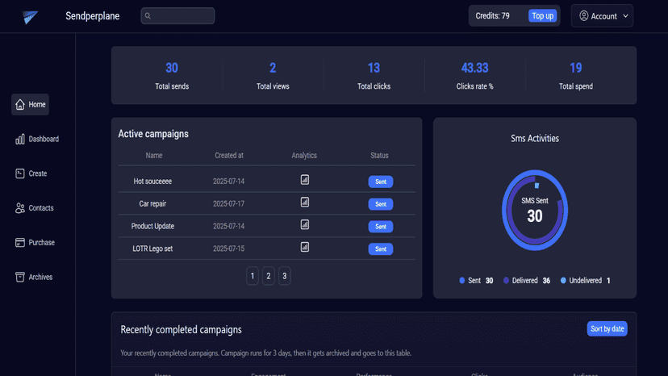This screenshot has width=668, height=376.
Task: Click the Name column header
Action: pos(154,156)
